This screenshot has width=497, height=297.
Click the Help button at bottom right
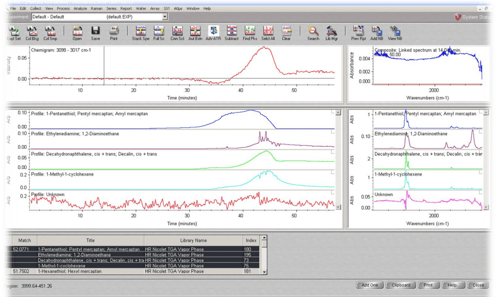pos(453,285)
